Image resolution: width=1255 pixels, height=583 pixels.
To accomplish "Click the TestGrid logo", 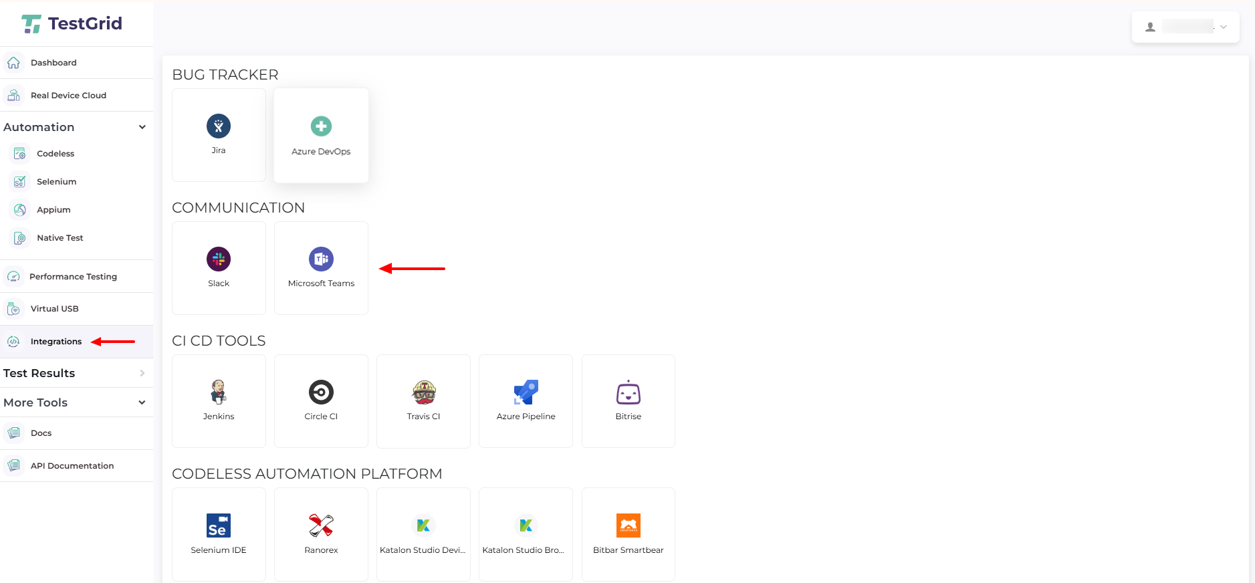I will point(72,23).
